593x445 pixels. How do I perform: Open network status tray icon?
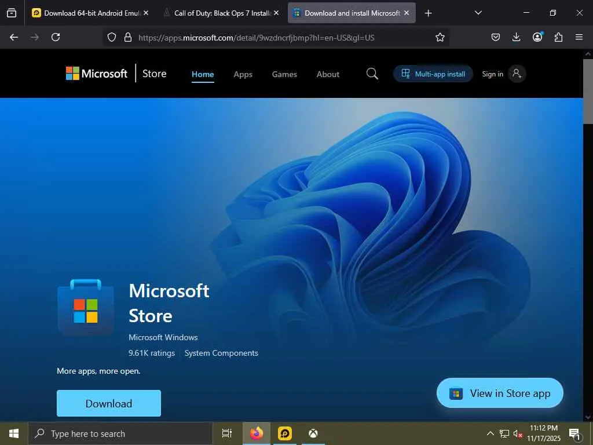click(x=504, y=433)
